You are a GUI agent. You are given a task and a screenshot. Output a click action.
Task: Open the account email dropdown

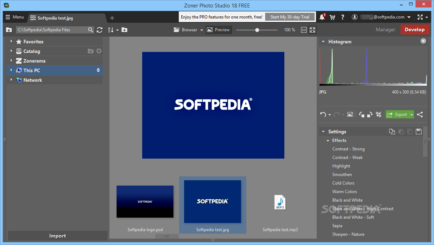[x=409, y=17]
